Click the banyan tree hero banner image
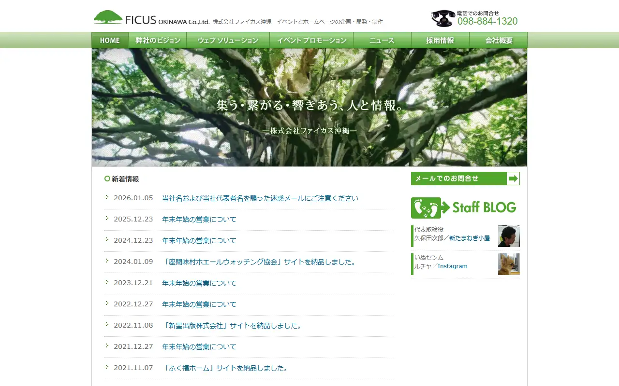 pyautogui.click(x=309, y=108)
